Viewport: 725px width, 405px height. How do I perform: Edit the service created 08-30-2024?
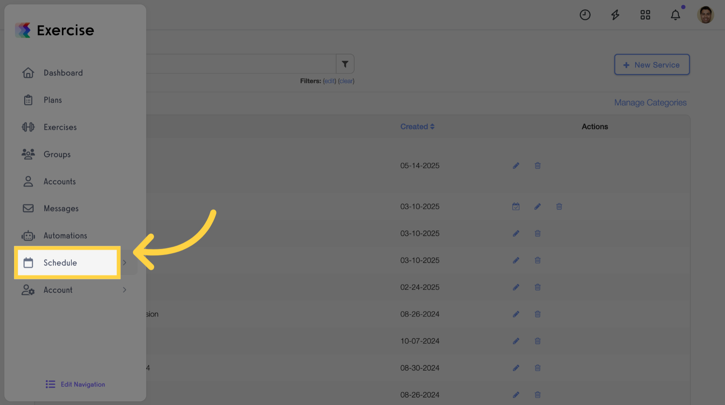pyautogui.click(x=516, y=368)
